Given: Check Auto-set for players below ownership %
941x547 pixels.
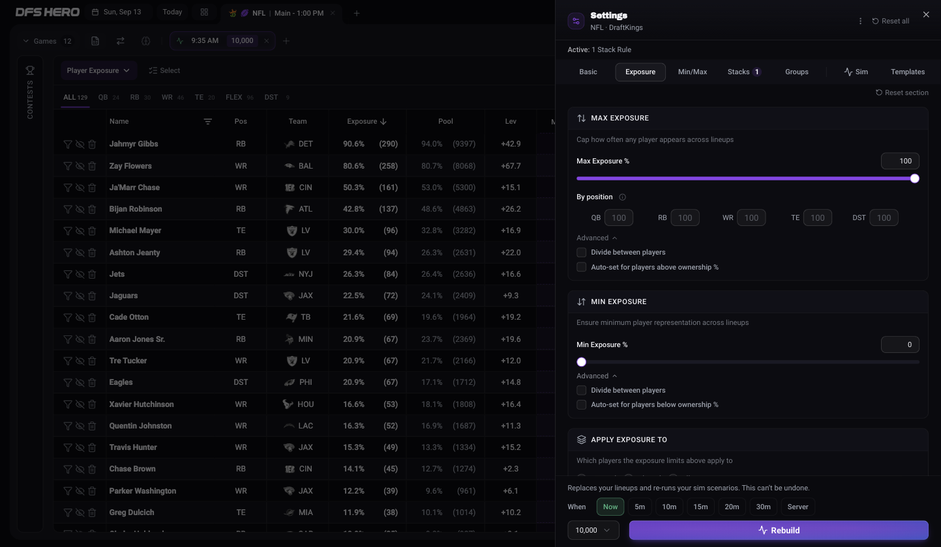Looking at the screenshot, I should (582, 404).
